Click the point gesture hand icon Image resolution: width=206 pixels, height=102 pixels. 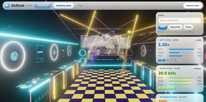point(195,40)
